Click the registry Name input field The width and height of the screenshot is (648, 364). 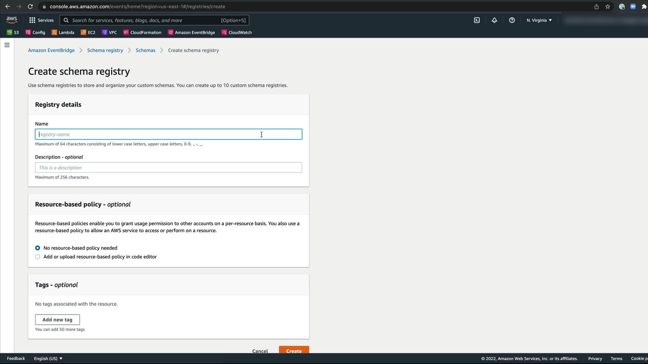[x=168, y=134]
